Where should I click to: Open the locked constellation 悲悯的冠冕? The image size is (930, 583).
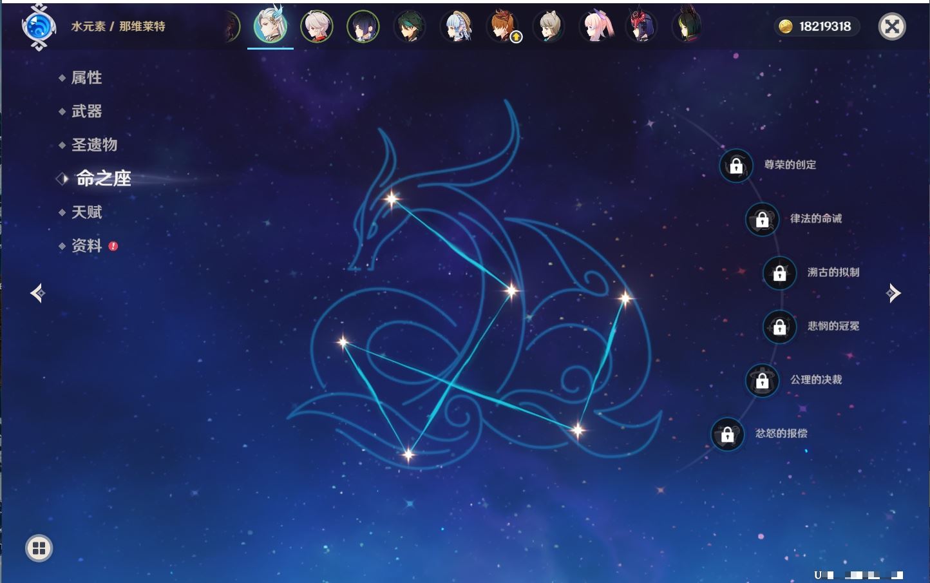(779, 327)
